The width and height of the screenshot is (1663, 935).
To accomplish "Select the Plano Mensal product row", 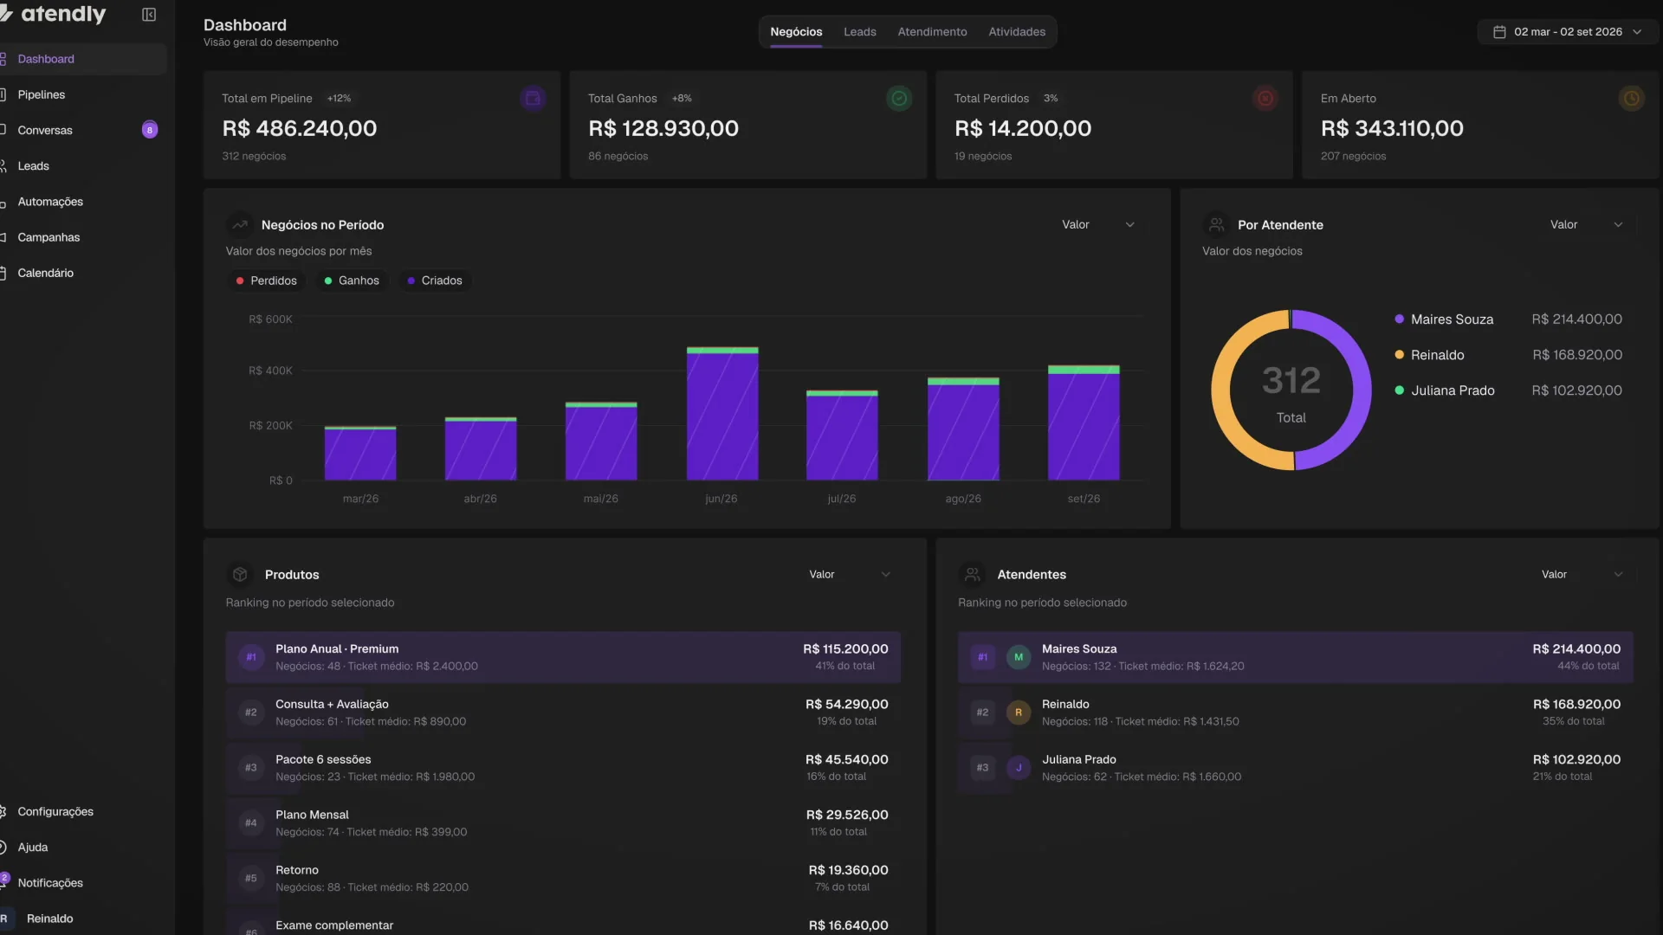I will point(563,823).
